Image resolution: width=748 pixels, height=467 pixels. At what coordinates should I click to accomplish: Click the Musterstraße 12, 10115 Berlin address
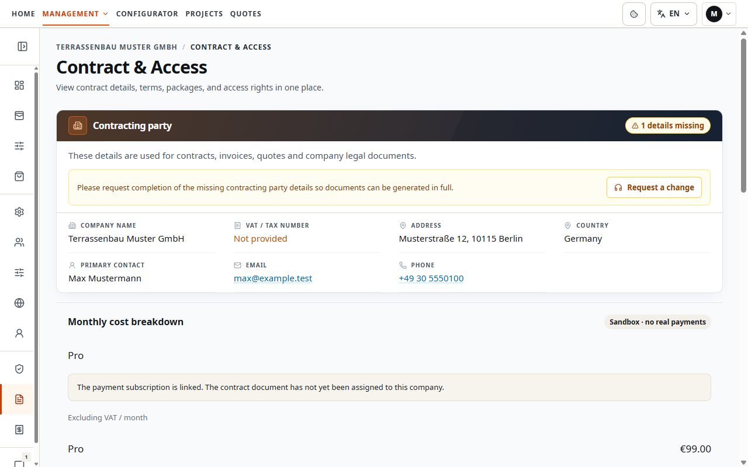(460, 239)
